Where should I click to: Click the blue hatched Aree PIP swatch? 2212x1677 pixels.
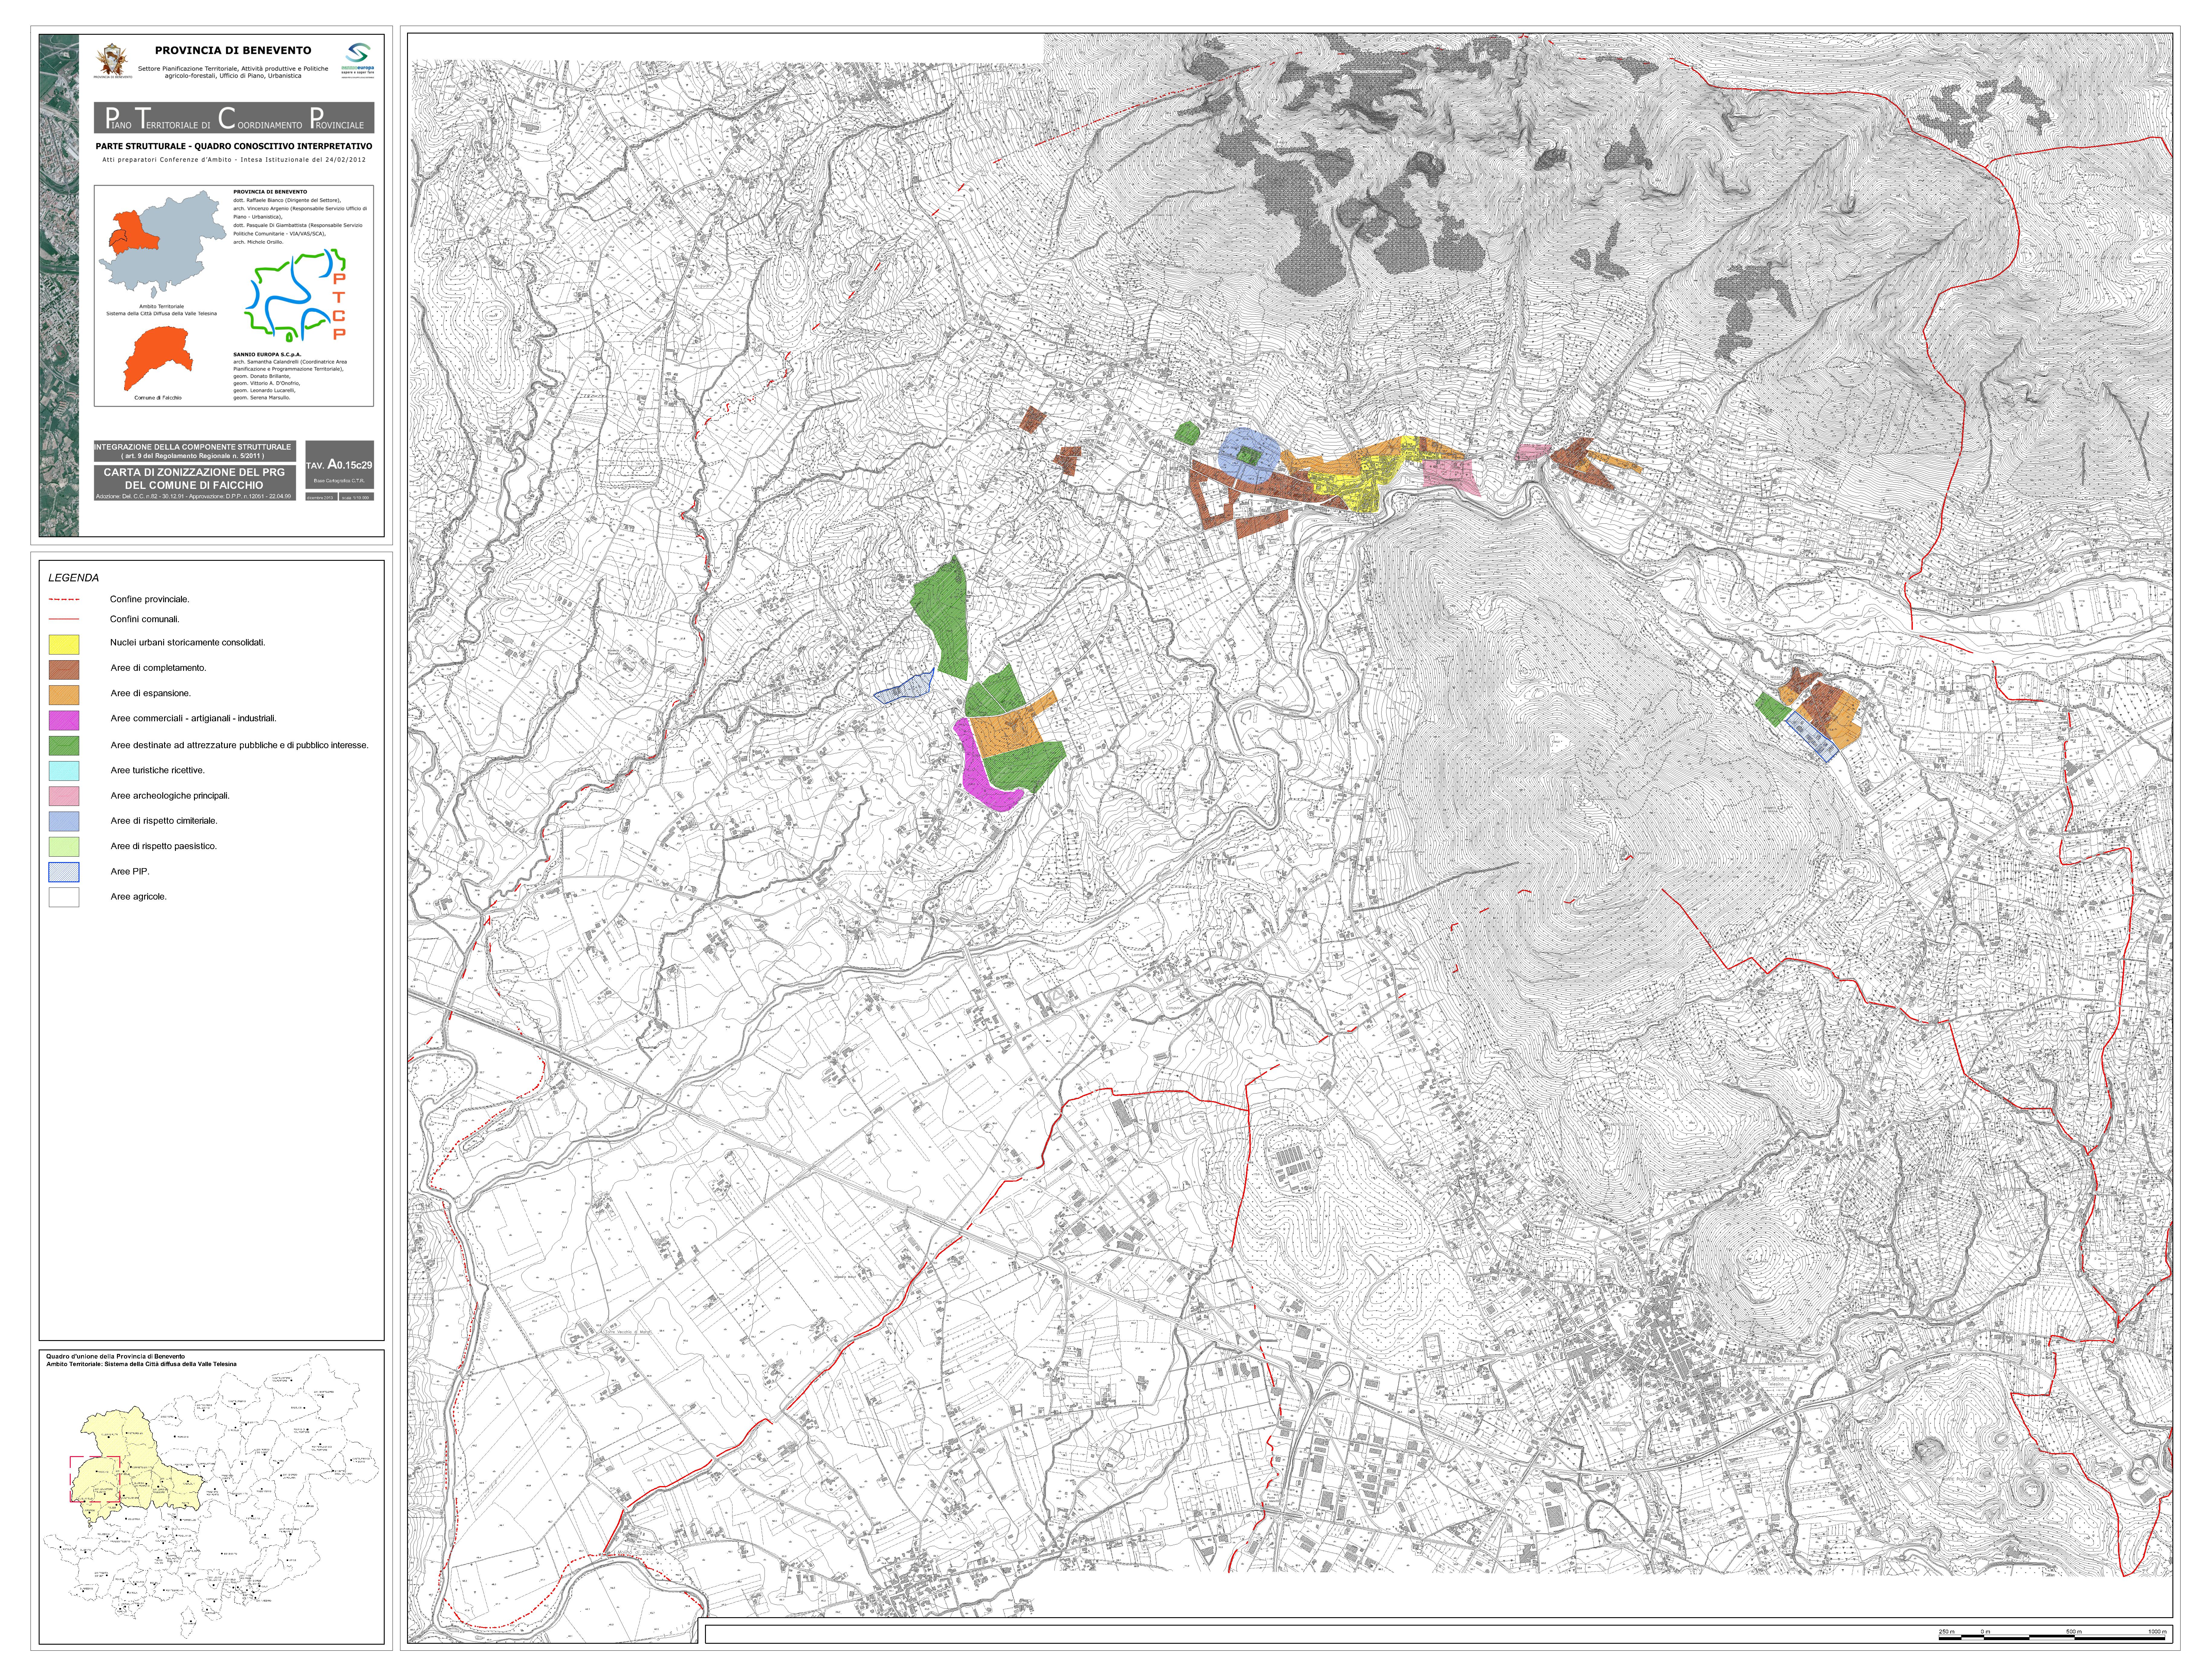click(64, 872)
